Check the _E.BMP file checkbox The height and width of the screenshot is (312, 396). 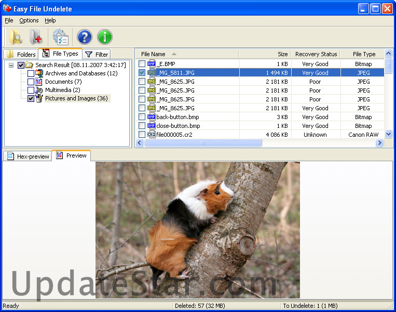142,64
